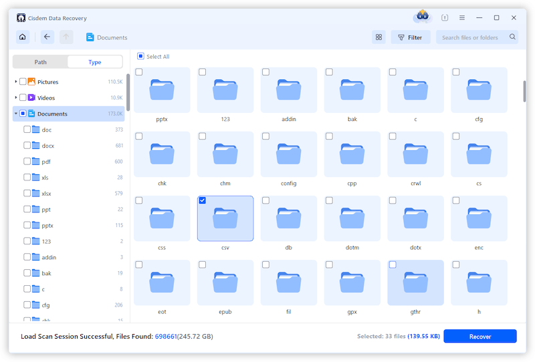Image resolution: width=535 pixels, height=362 pixels.
Task: Open the crwl folder icon
Action: coord(415,154)
